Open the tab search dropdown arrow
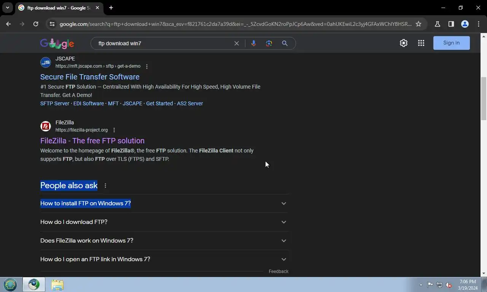Image resolution: width=487 pixels, height=292 pixels. [x=7, y=8]
